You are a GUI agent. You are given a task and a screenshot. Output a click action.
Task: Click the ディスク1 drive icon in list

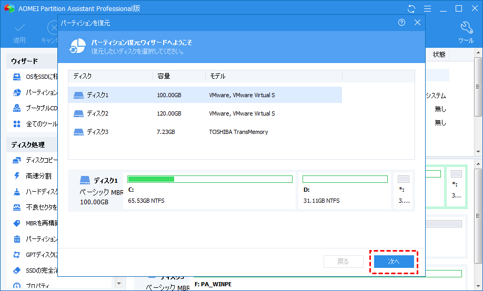point(78,96)
